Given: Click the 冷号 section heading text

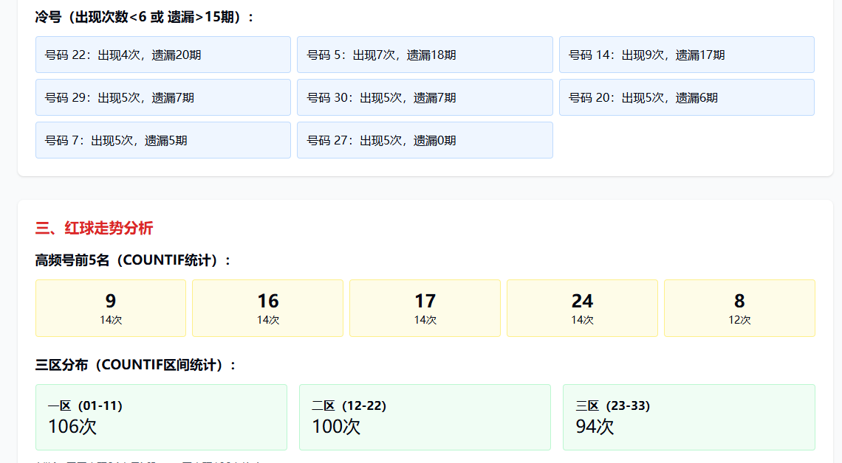Looking at the screenshot, I should coord(145,17).
